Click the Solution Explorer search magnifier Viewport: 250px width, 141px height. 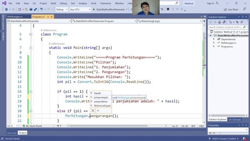[245, 27]
